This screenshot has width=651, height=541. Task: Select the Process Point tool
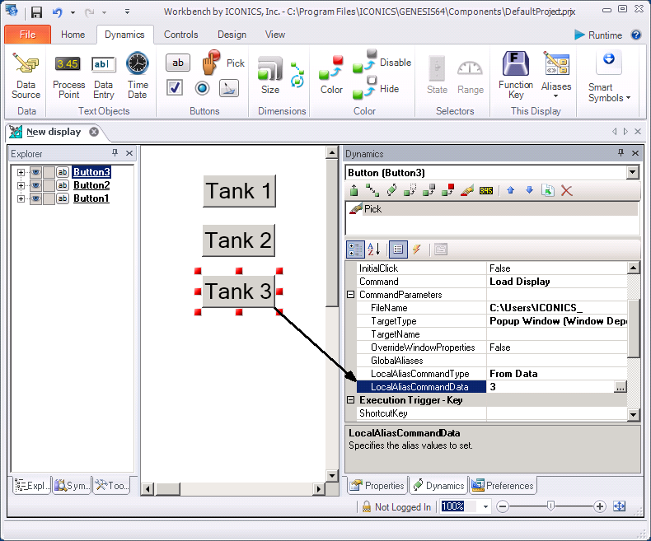68,76
